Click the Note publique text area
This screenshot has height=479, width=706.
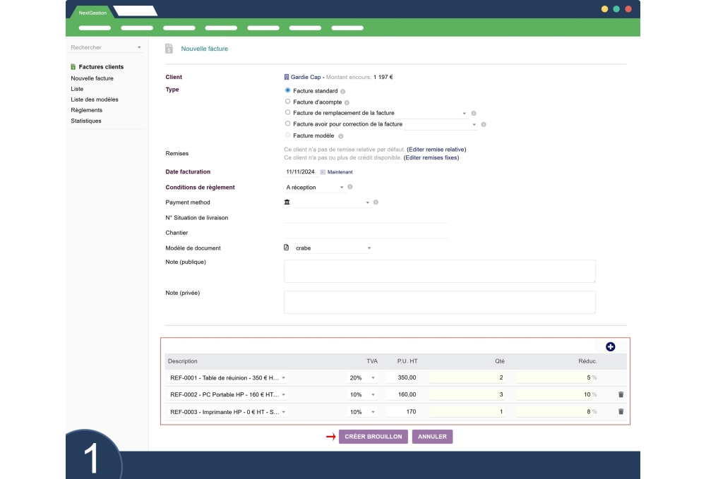438,271
